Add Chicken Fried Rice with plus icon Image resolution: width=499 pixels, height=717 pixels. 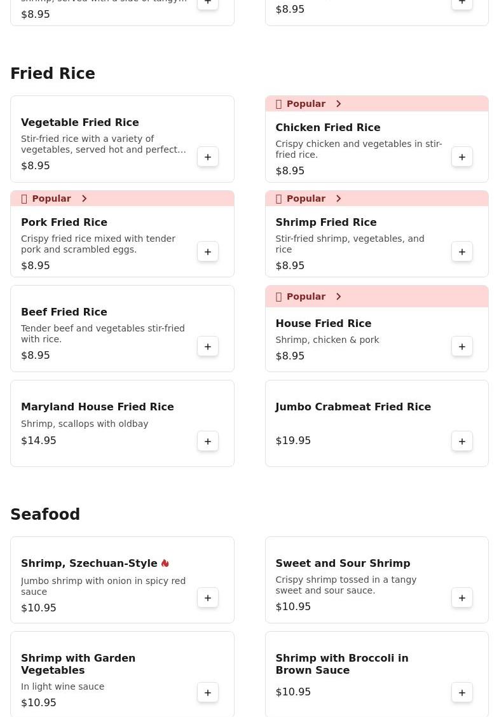[462, 157]
